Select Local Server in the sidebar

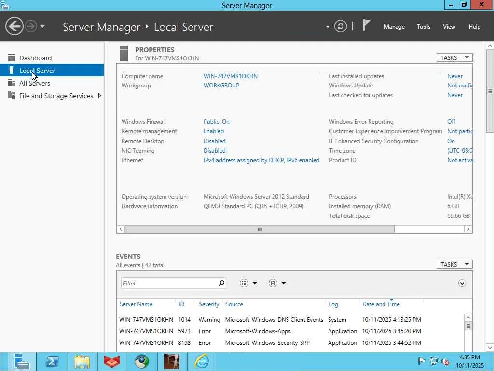pyautogui.click(x=52, y=70)
